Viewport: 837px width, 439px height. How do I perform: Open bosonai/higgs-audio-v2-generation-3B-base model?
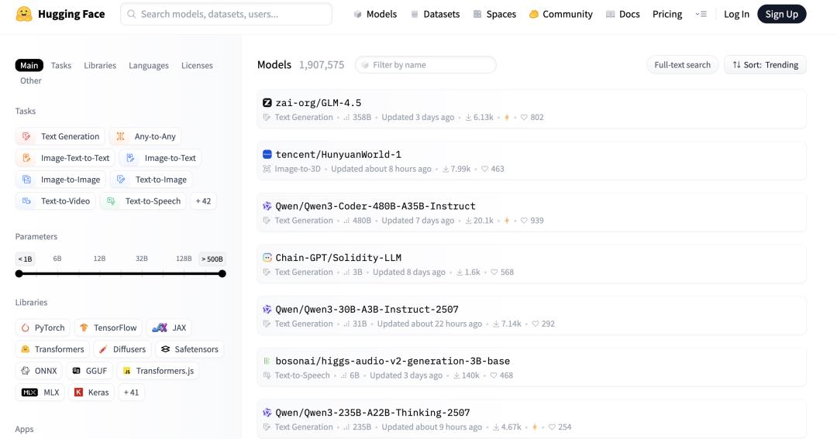[532, 368]
